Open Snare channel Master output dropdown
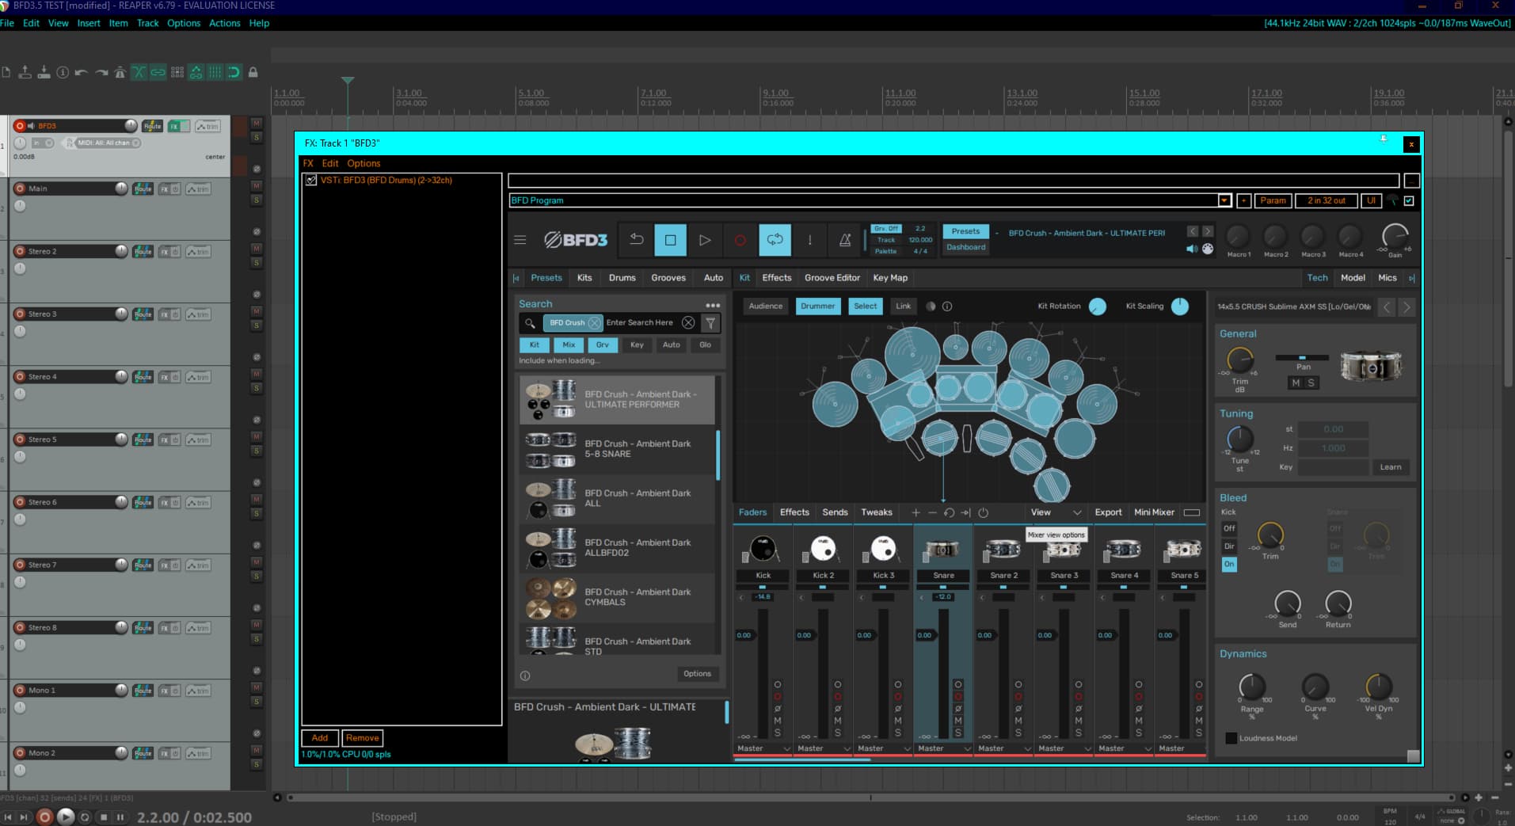Image resolution: width=1515 pixels, height=826 pixels. (944, 748)
